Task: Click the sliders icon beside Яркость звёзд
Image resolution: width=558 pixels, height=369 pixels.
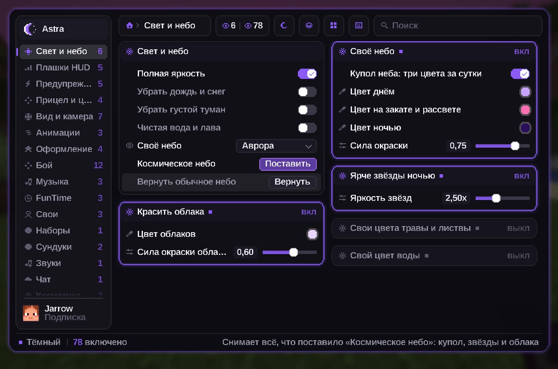Action: (343, 198)
